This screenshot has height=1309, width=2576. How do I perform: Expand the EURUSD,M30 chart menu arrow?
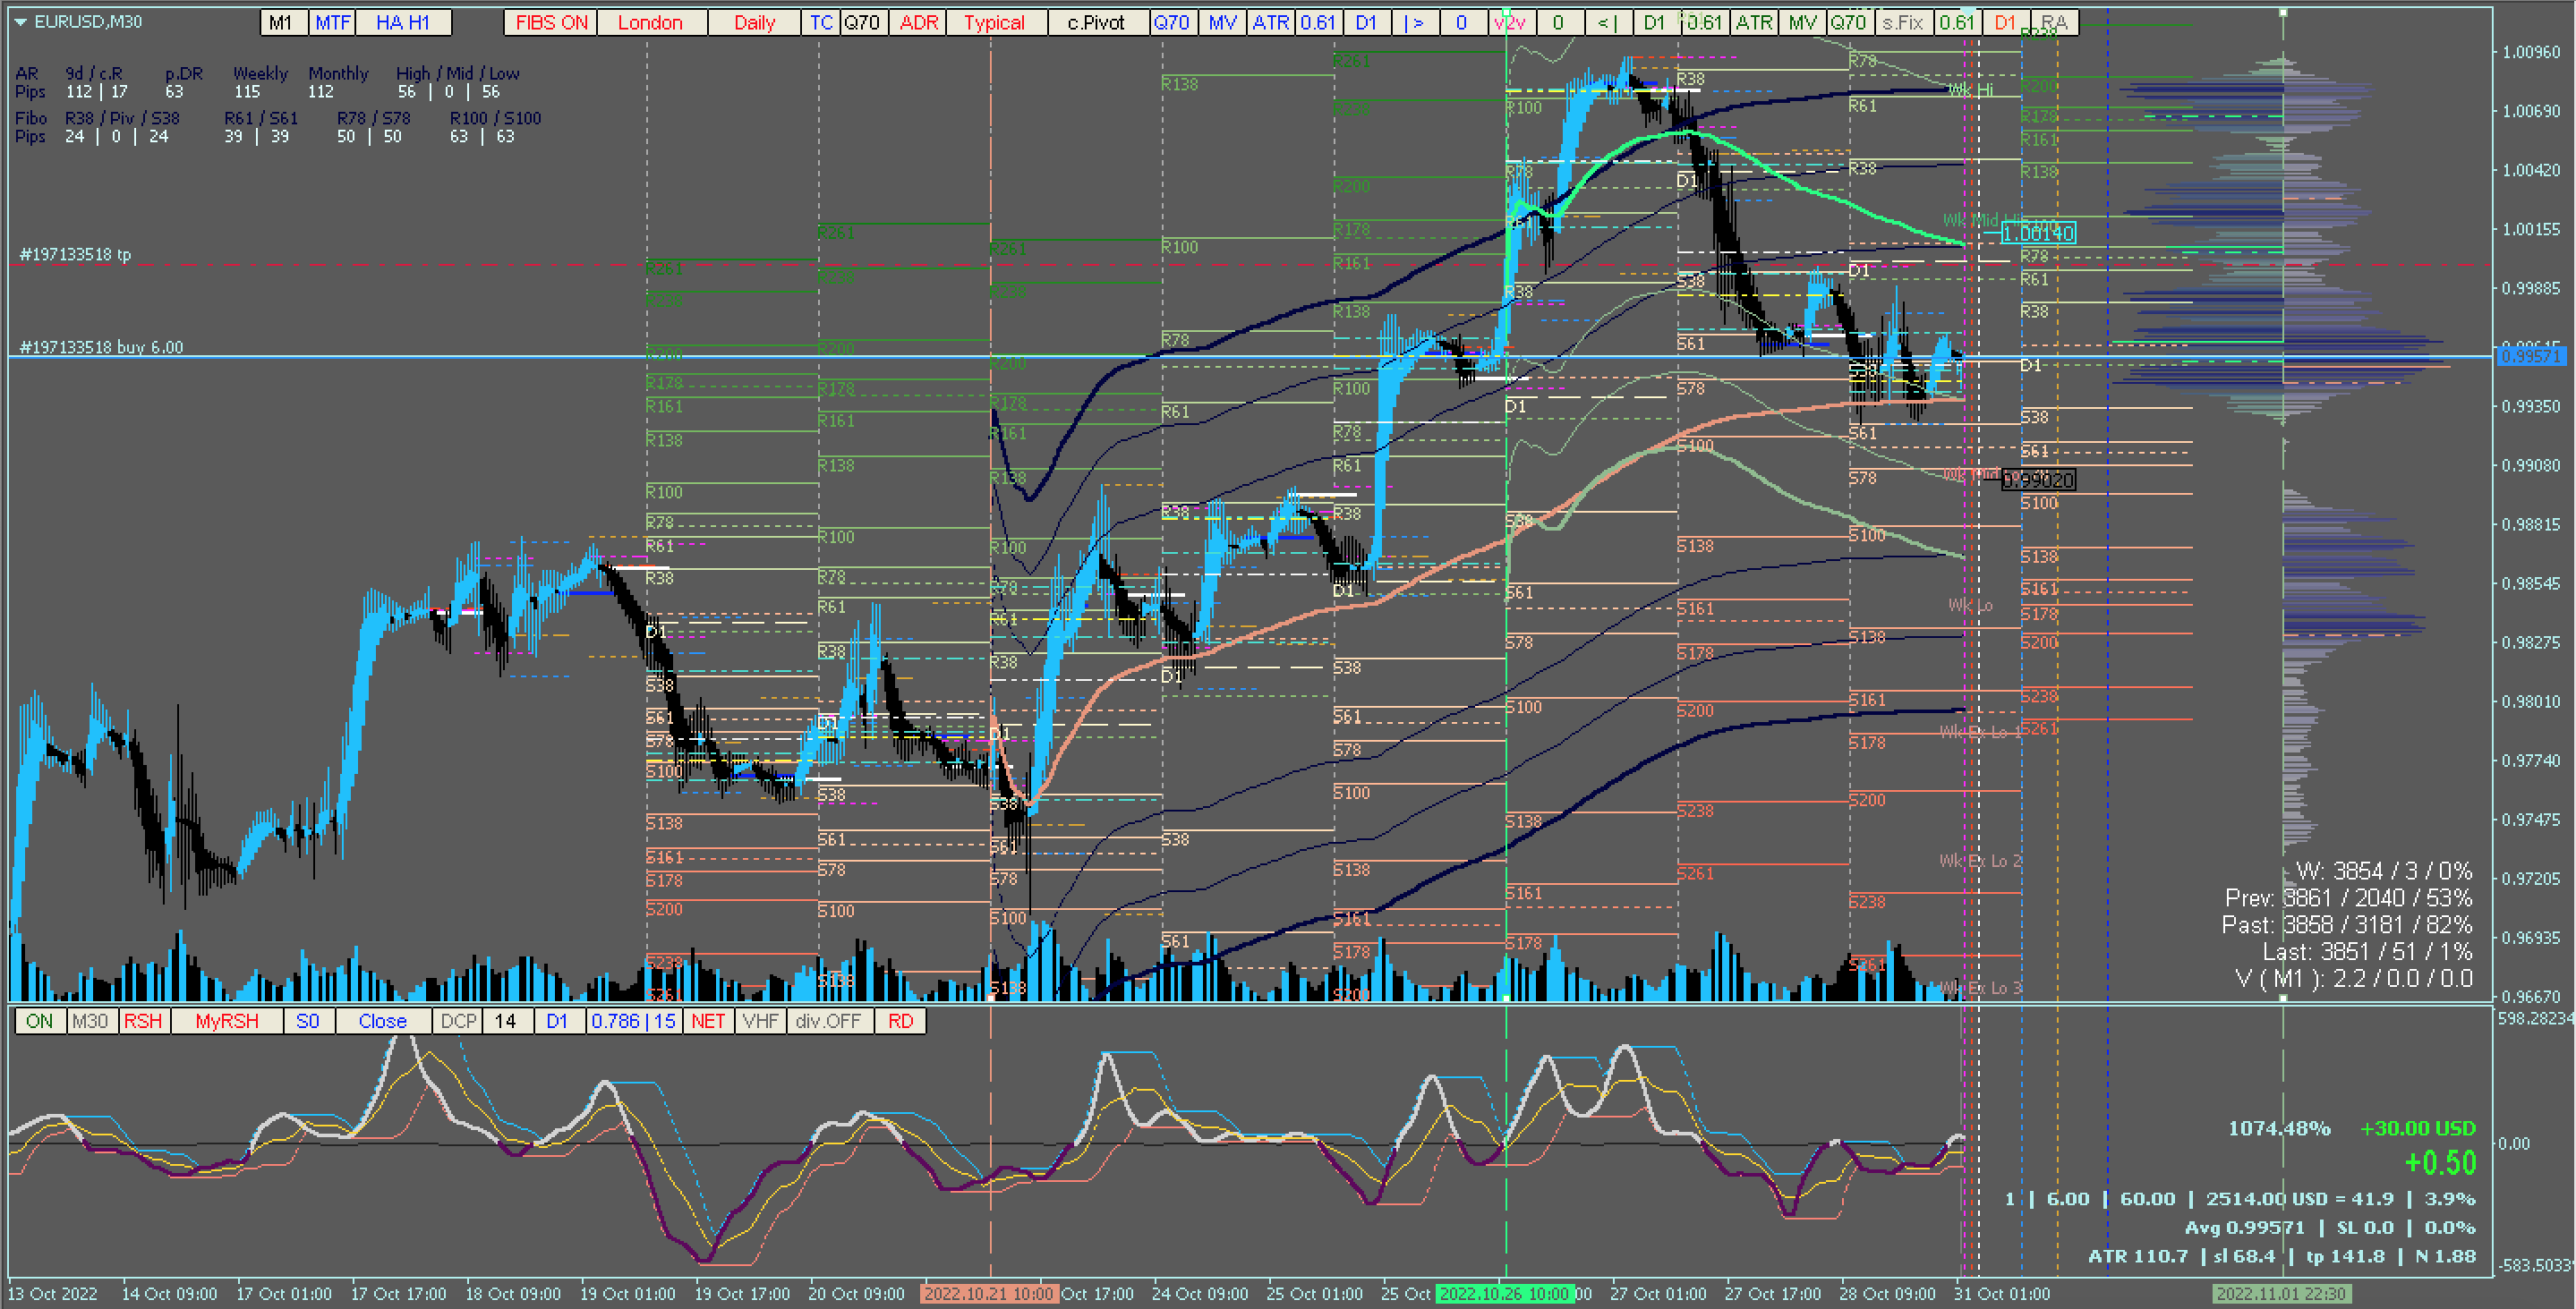[x=20, y=21]
